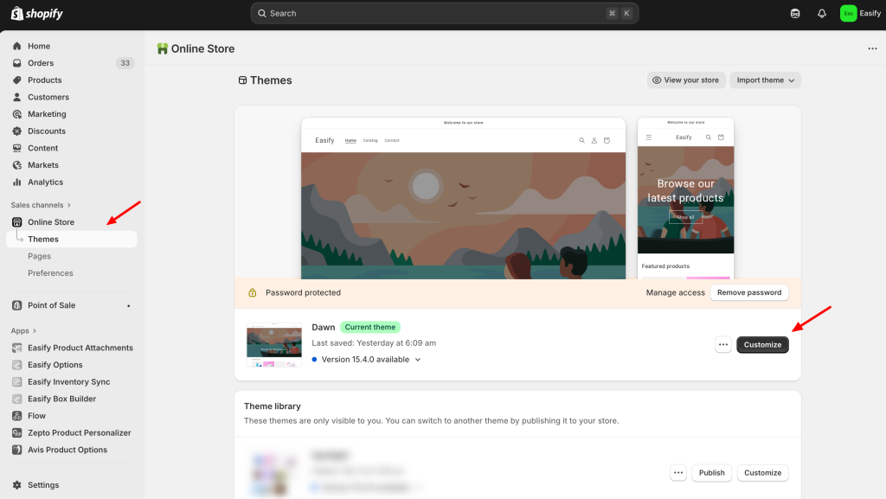Image resolution: width=886 pixels, height=499 pixels.
Task: Open the Easify account avatar
Action: coord(848,14)
